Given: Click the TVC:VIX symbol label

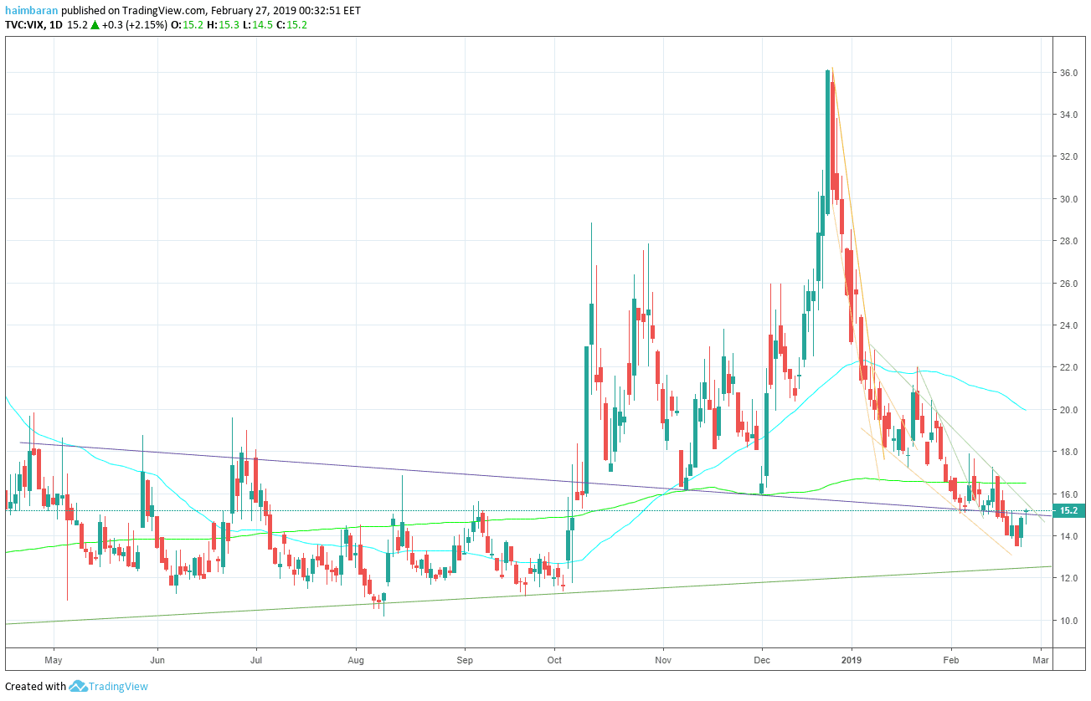Looking at the screenshot, I should tap(26, 24).
